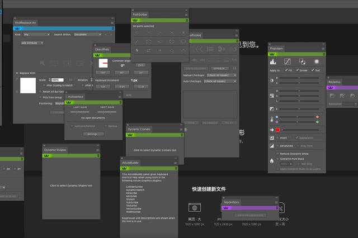Image resolution: width=358 pixels, height=238 pixels.
Task: Click Phantasm temperature tint thermometer icon
Action: coord(272,119)
